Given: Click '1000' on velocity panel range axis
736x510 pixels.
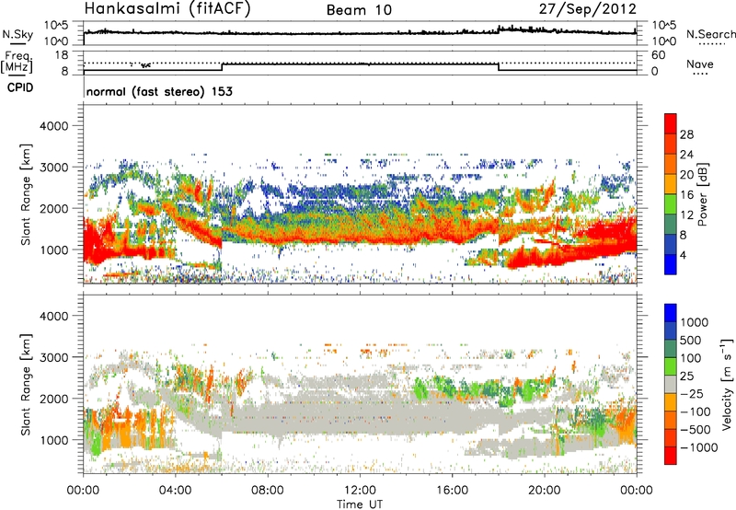Looking at the screenshot, I should point(53,440).
